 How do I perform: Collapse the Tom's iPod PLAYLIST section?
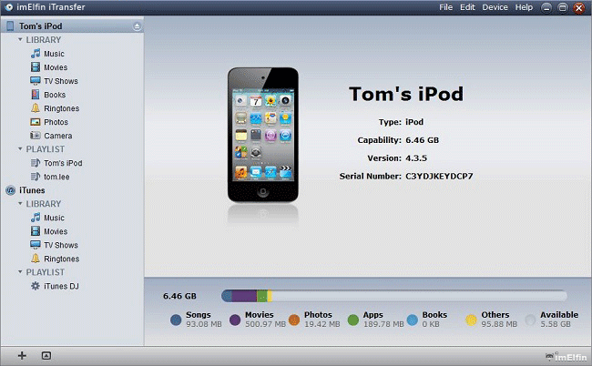point(20,149)
